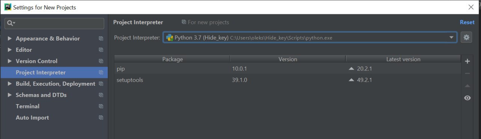This screenshot has height=139, width=481.
Task: Click the upgrade arrow icon in side toolbar
Action: click(467, 86)
